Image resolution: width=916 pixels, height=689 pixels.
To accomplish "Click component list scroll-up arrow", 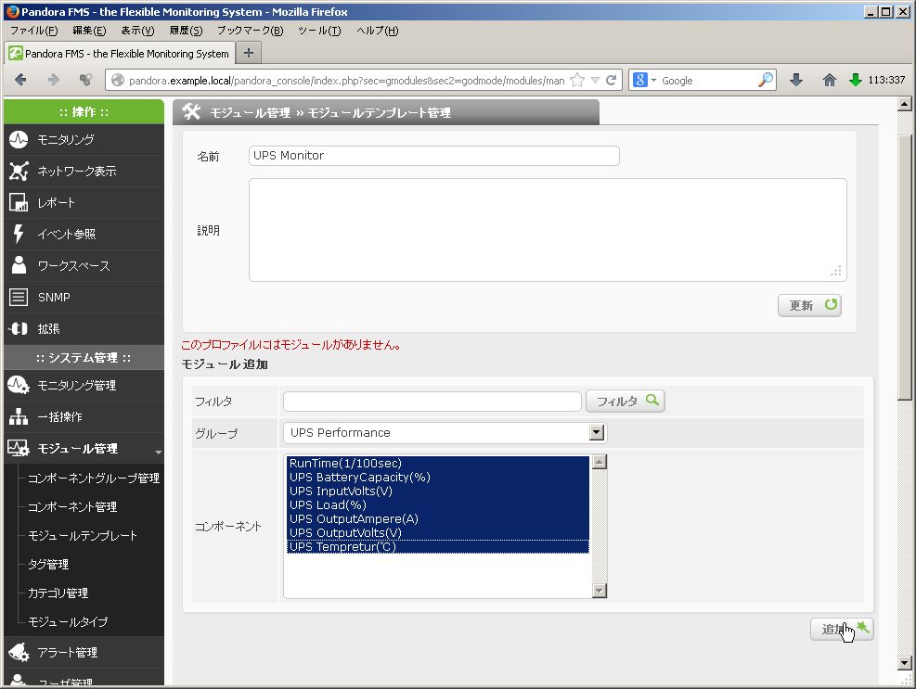I will point(599,462).
